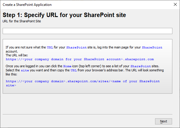The width and height of the screenshot is (180, 128).
Task: Click the 'URL for the SharePoint Site' label
Action: coord(22,21)
